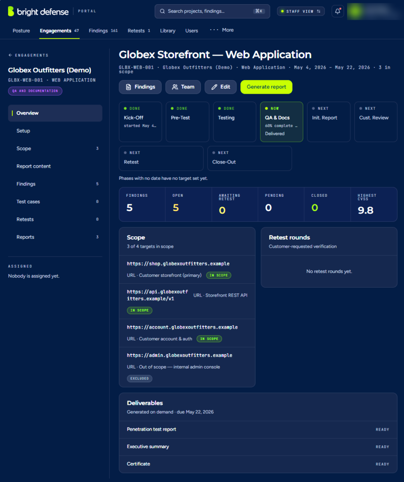Select Overview in the sidebar
Viewport: 404px width, 482px height.
point(55,113)
